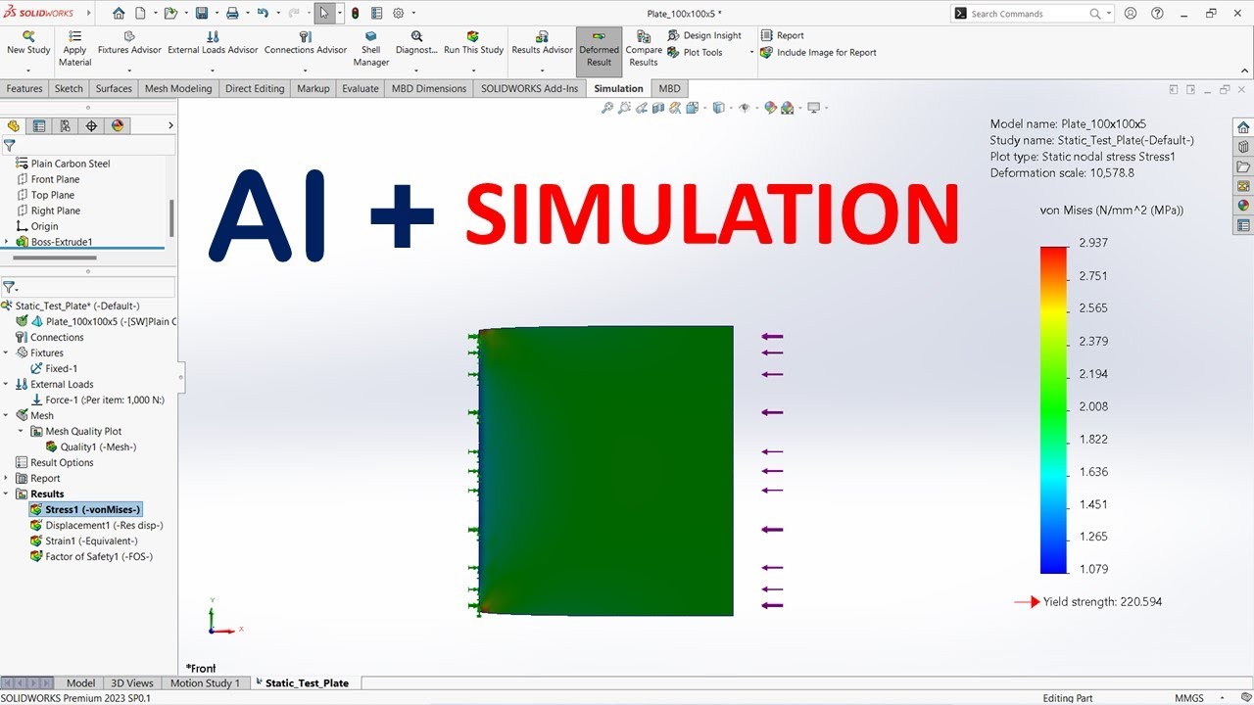The width and height of the screenshot is (1254, 705).
Task: Open DisplayManager color sphere tab icon
Action: 118,125
